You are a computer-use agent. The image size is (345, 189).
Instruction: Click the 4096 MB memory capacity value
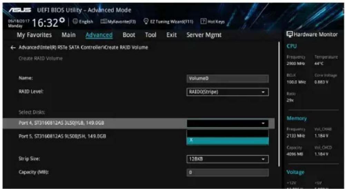[x=295, y=154]
